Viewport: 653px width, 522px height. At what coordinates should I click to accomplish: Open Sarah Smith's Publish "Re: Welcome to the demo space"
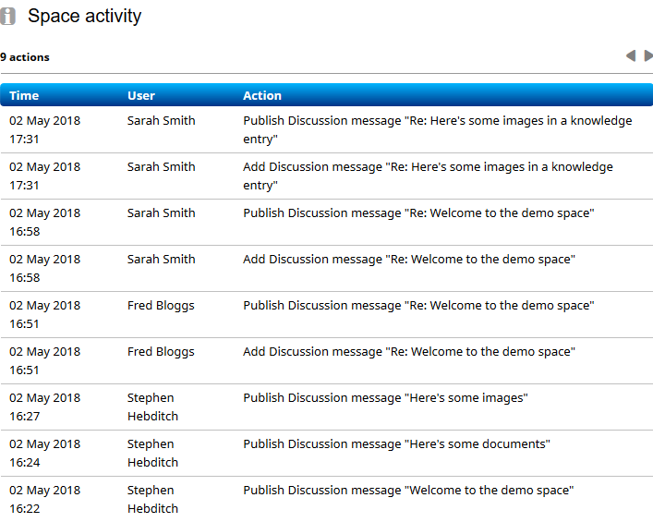coord(418,212)
